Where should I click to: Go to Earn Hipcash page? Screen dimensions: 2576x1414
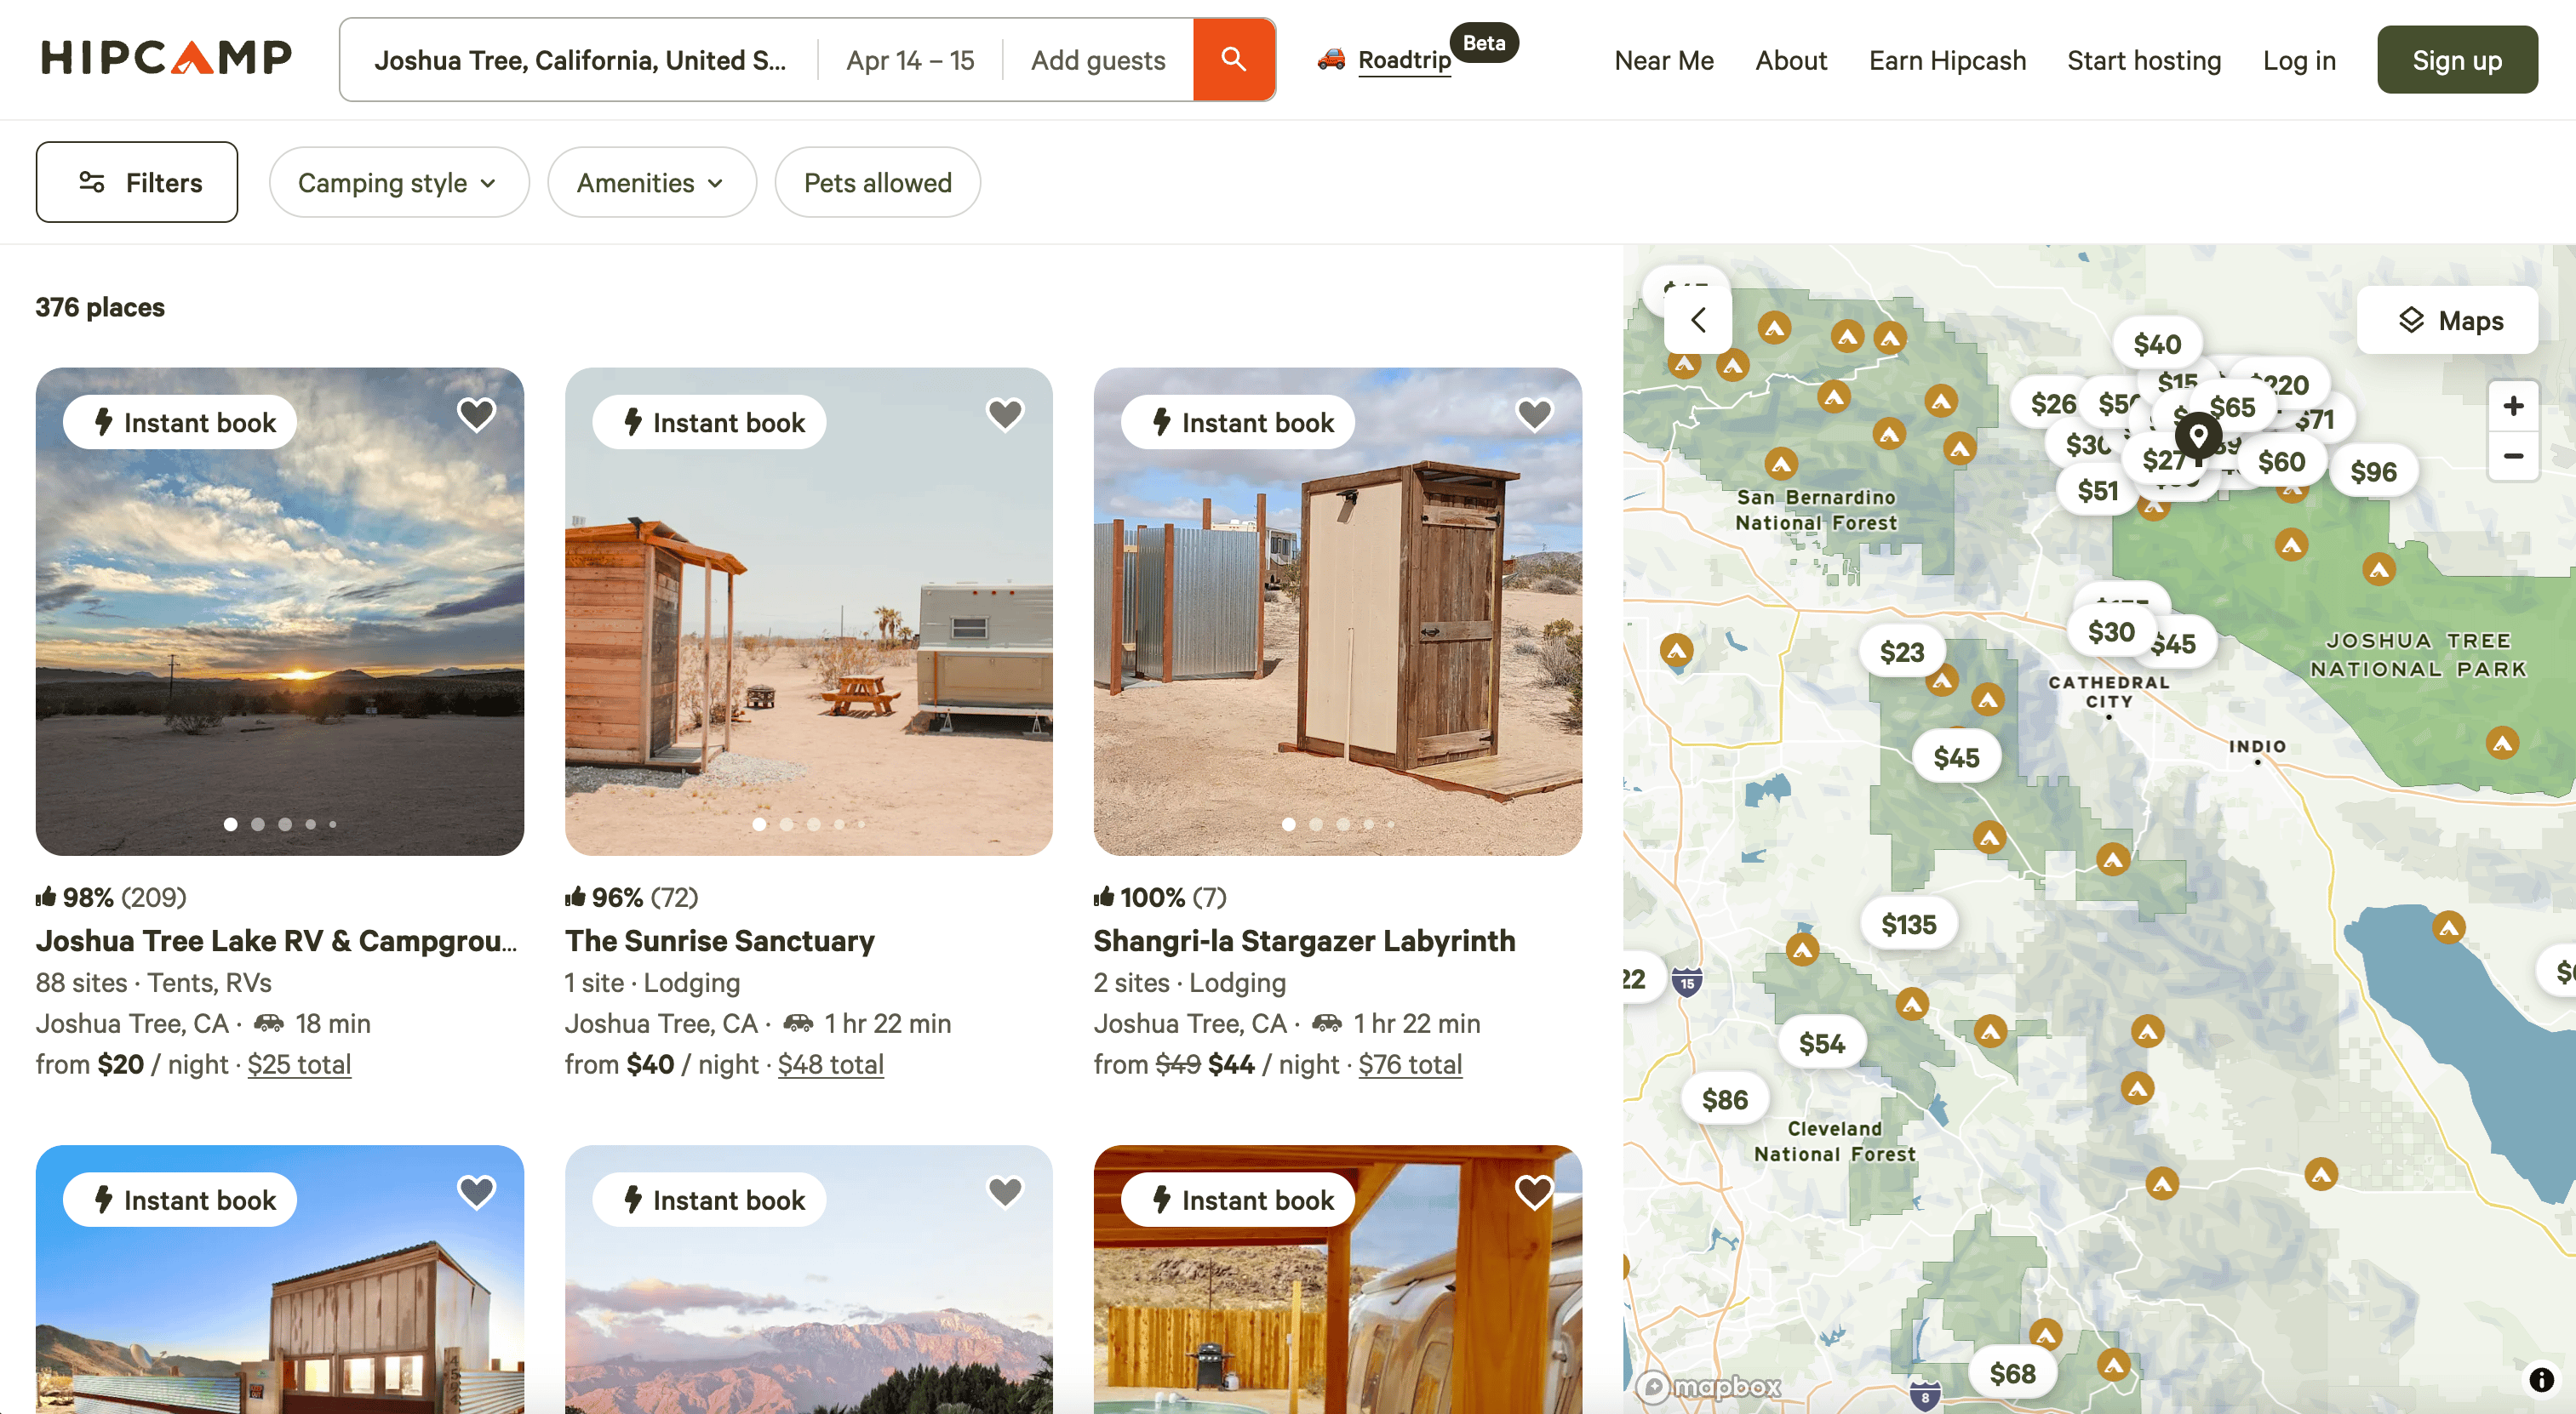(1946, 61)
